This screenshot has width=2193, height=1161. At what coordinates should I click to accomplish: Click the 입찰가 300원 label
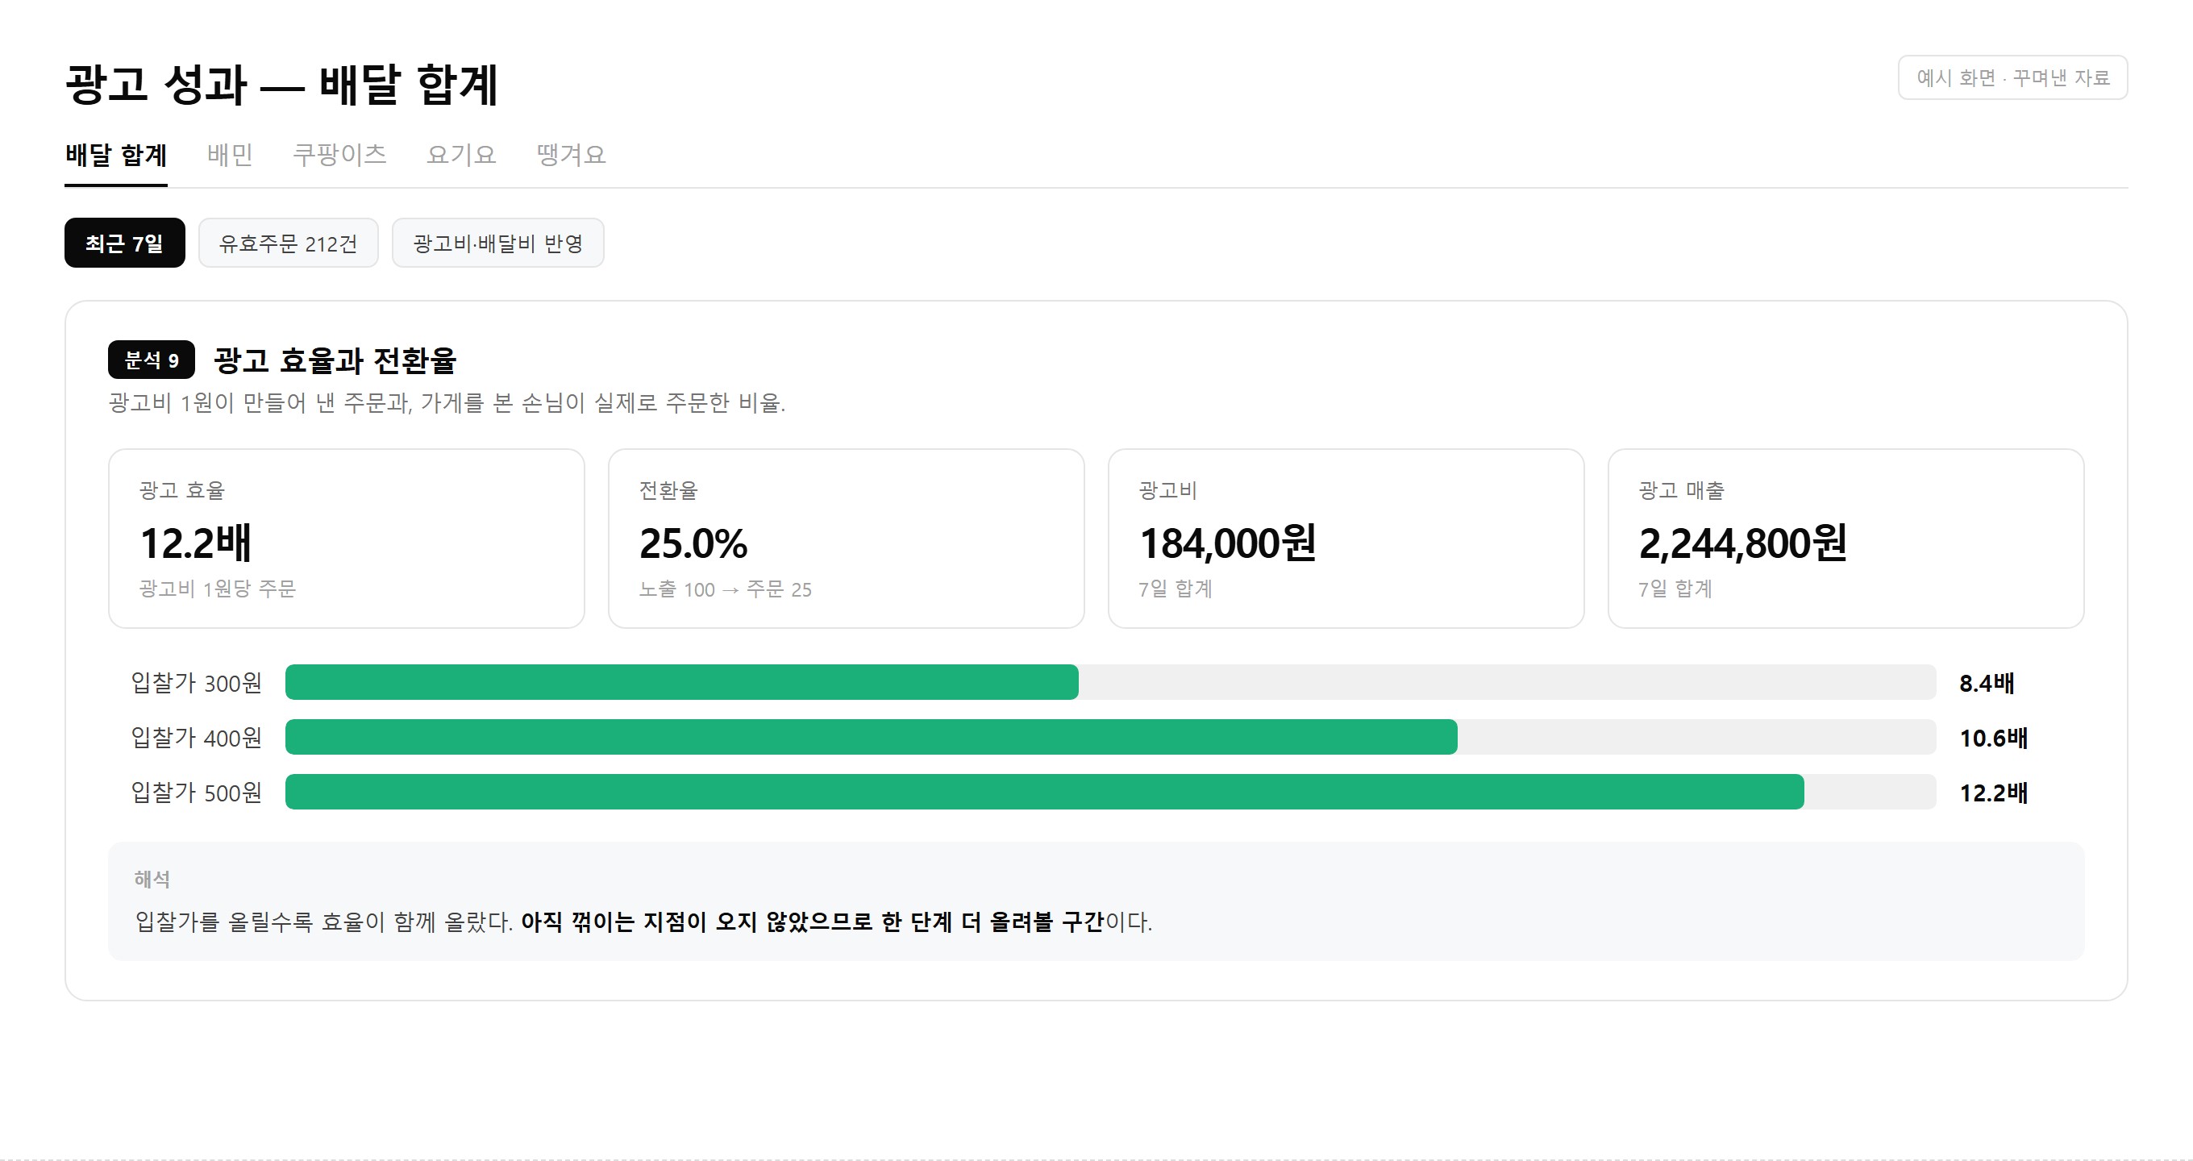(x=196, y=683)
